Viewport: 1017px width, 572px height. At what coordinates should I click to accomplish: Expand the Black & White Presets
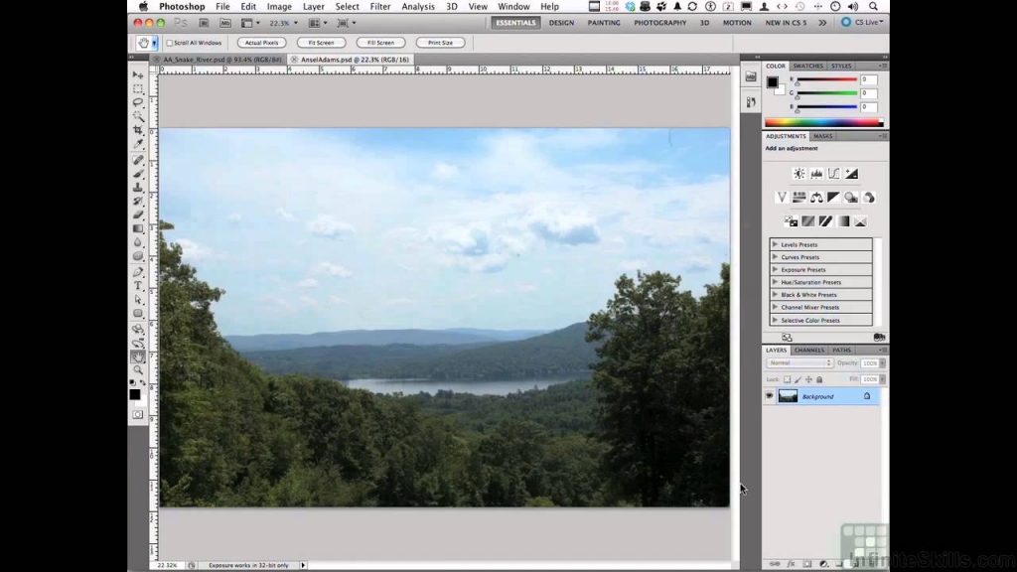point(775,295)
